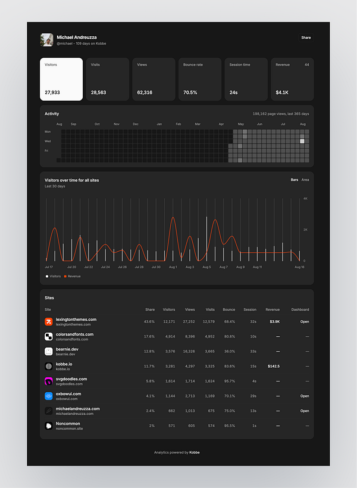Click the brightest activity heatmap cell in August

302,141
